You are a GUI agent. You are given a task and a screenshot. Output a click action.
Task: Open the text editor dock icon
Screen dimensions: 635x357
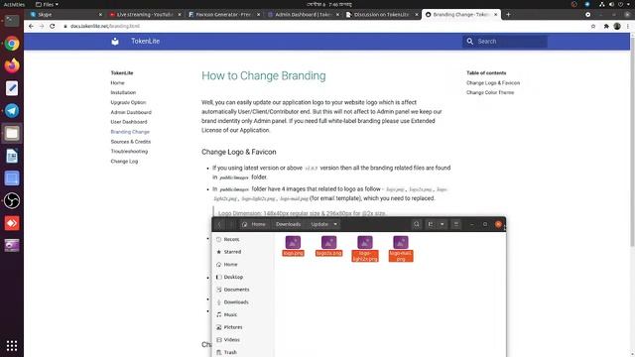click(x=12, y=88)
